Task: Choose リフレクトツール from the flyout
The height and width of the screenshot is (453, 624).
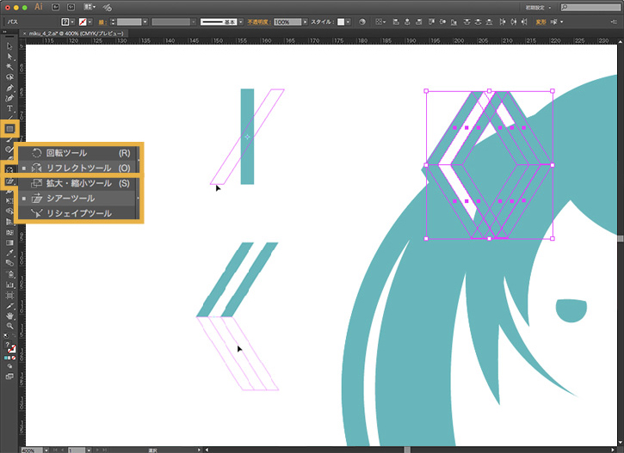Action: [79, 168]
